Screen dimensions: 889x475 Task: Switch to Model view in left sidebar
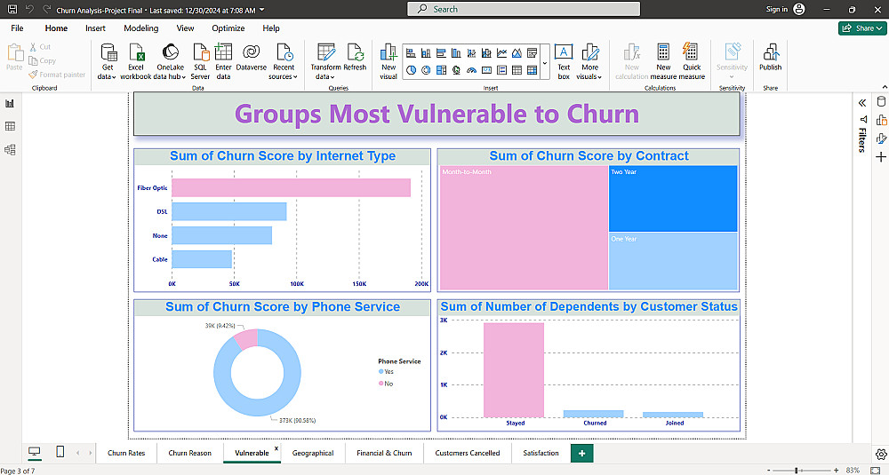tap(10, 149)
